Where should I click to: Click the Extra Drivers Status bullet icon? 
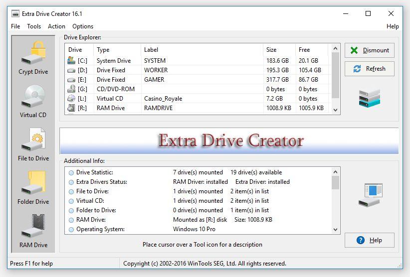click(71, 182)
